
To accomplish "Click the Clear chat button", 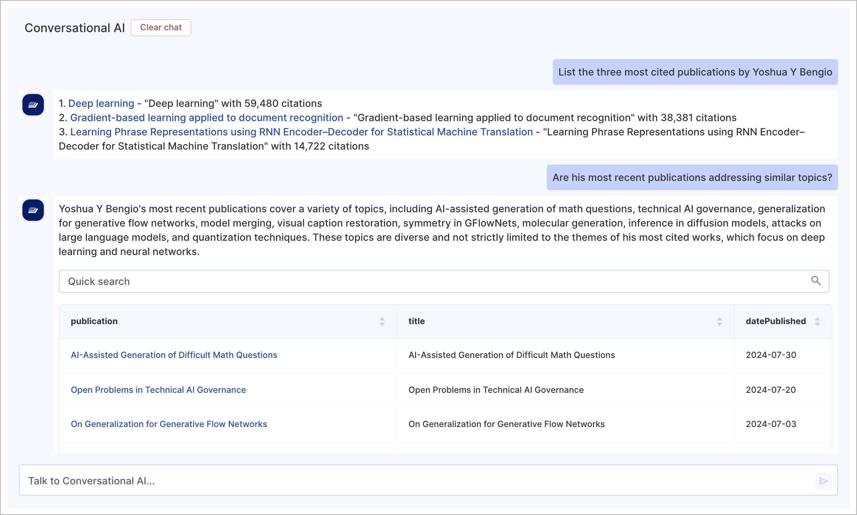I will click(x=161, y=28).
